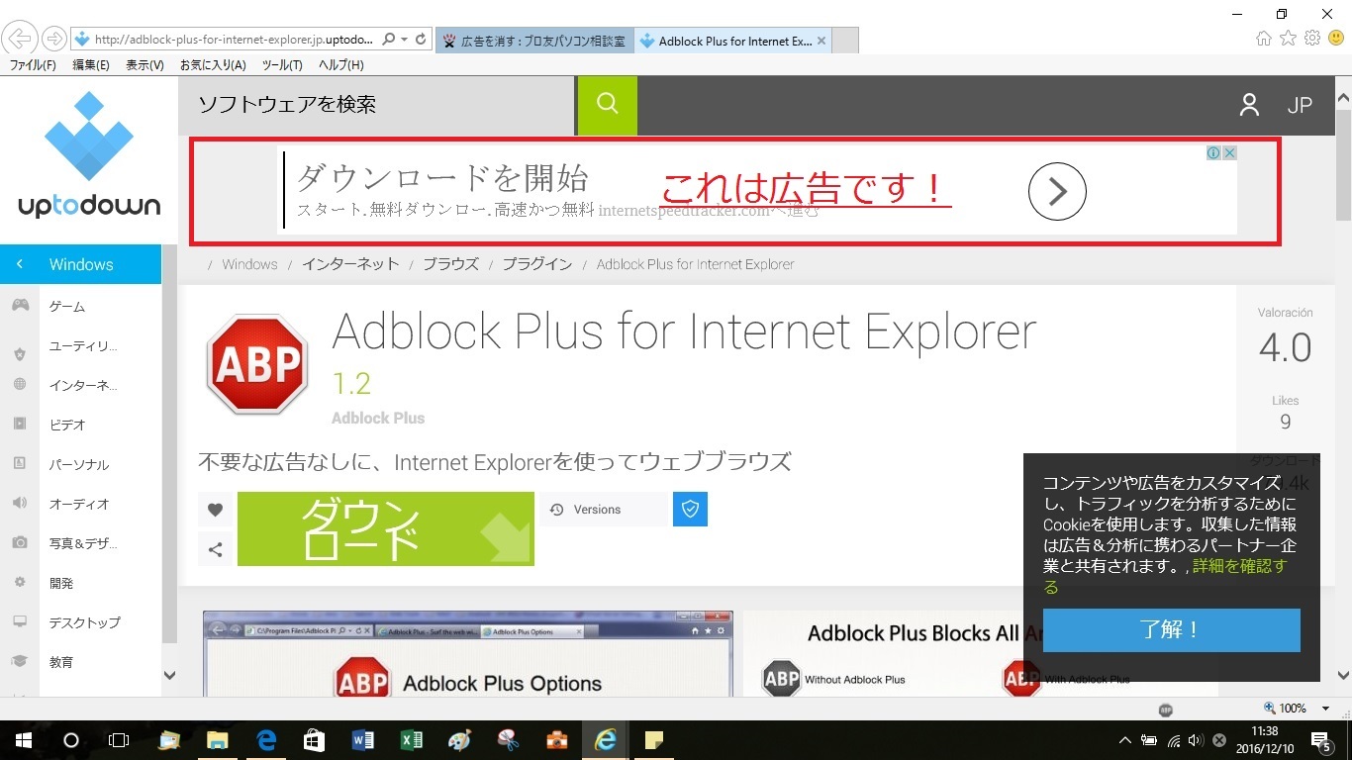Click the ABP application logo
The height and width of the screenshot is (760, 1352).
(259, 364)
